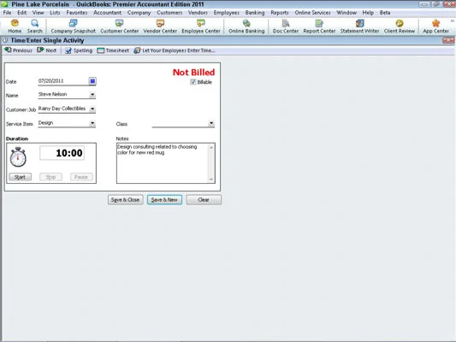Open the Employees menu

tap(226, 13)
